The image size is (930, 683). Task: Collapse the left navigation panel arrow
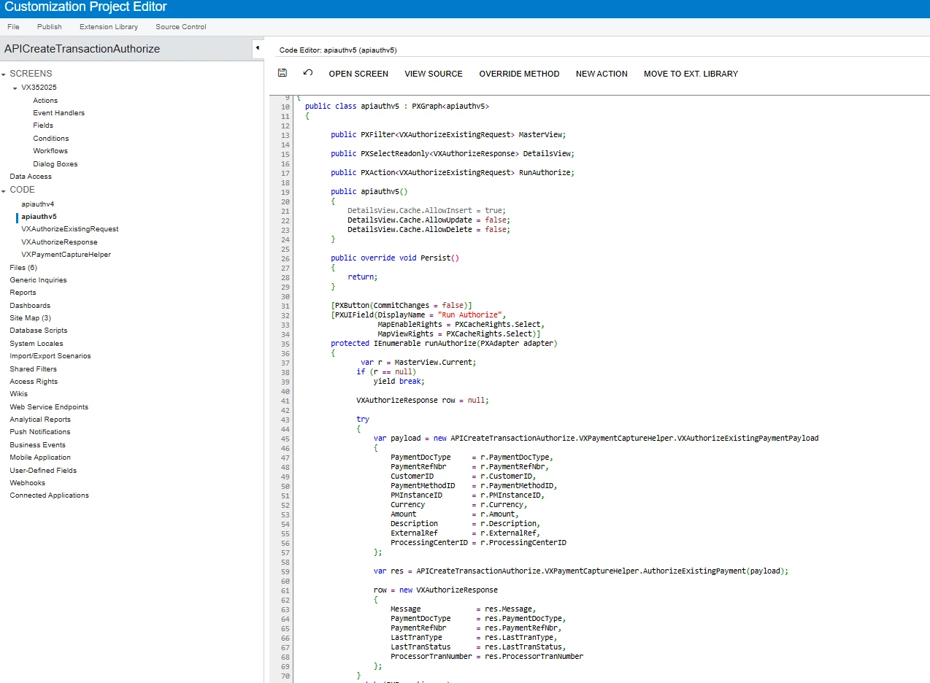(x=258, y=49)
